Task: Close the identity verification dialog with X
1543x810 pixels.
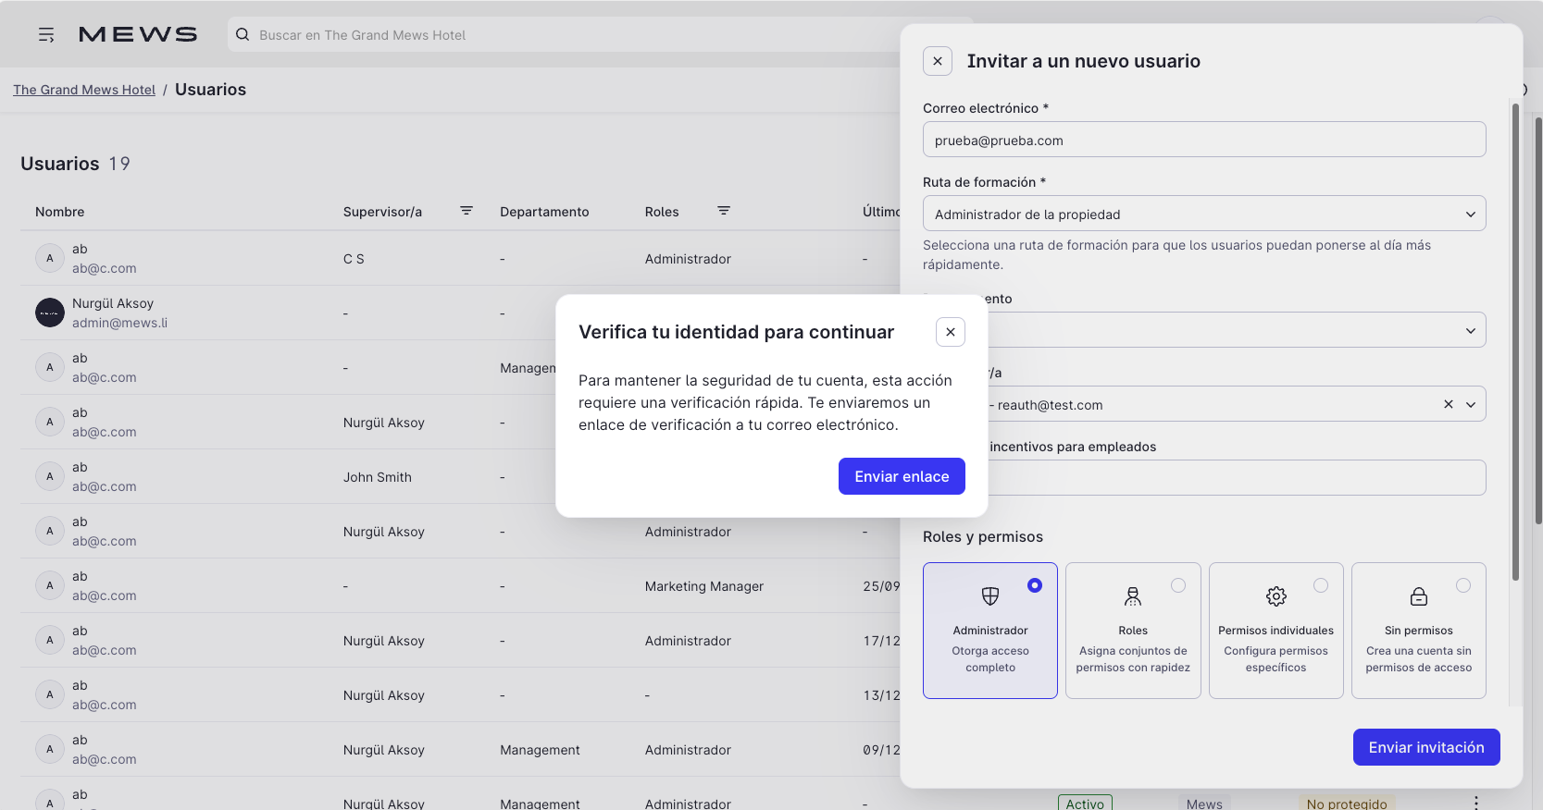Action: 950,332
